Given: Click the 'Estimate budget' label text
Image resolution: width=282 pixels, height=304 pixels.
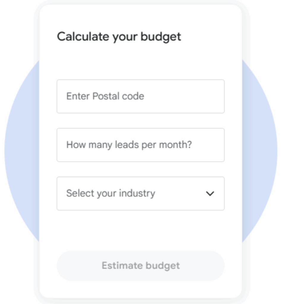Looking at the screenshot, I should [141, 265].
